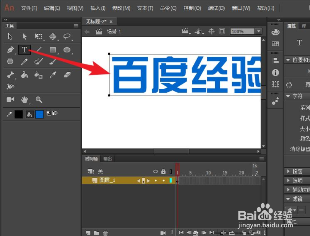This screenshot has width=310, height=236.
Task: Go to first frame playback button
Action: point(181,232)
